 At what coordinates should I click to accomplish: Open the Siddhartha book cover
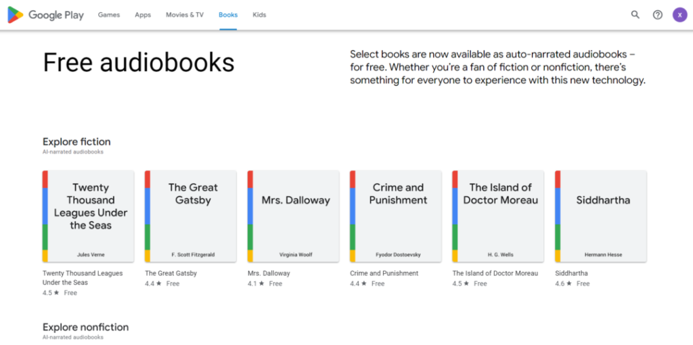click(601, 216)
